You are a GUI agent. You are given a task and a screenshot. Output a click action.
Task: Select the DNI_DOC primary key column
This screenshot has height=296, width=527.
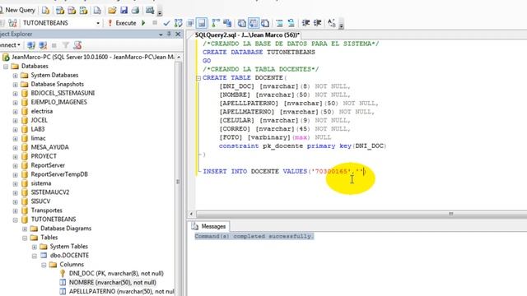tap(116, 274)
